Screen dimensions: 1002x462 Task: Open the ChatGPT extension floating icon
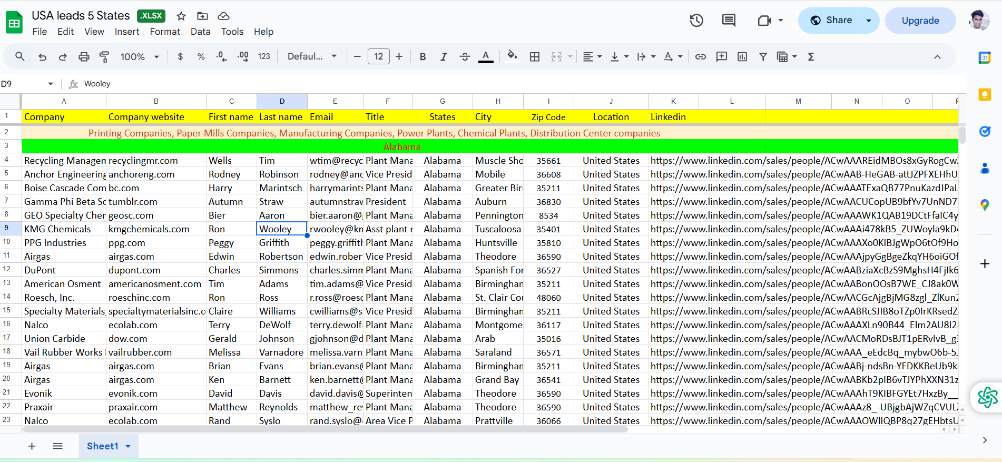988,397
